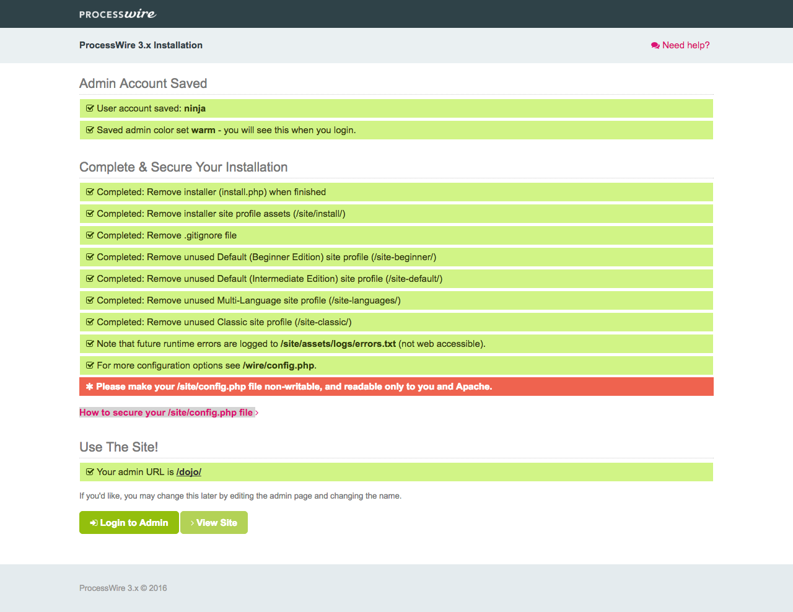Click the ProcessWire 3.x Installation title
This screenshot has height=612, width=793.
[x=141, y=45]
